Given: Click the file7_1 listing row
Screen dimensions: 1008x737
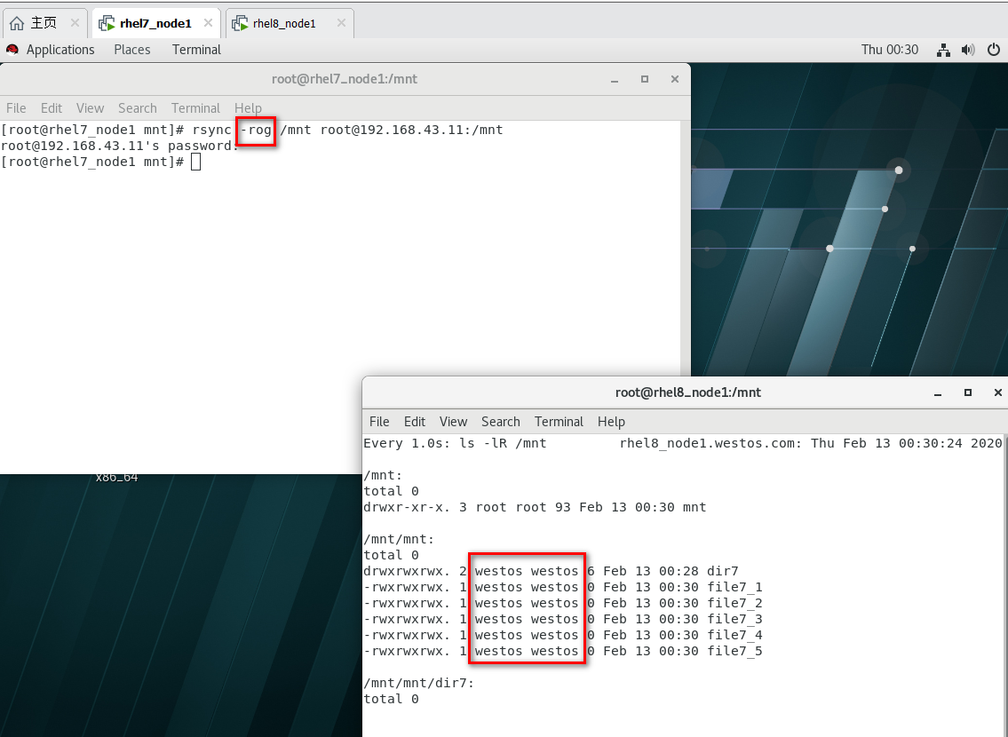Looking at the screenshot, I should (x=563, y=587).
